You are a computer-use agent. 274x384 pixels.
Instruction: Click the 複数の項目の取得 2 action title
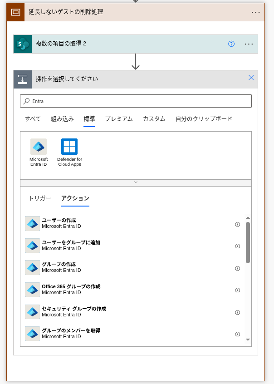61,44
